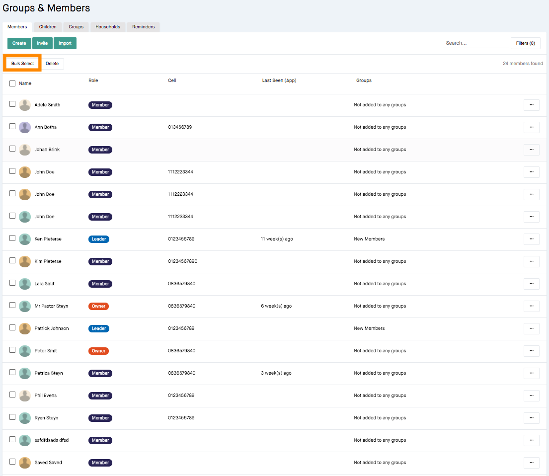549x476 pixels.
Task: Open actions menu for Adele Smith
Action: tap(531, 105)
